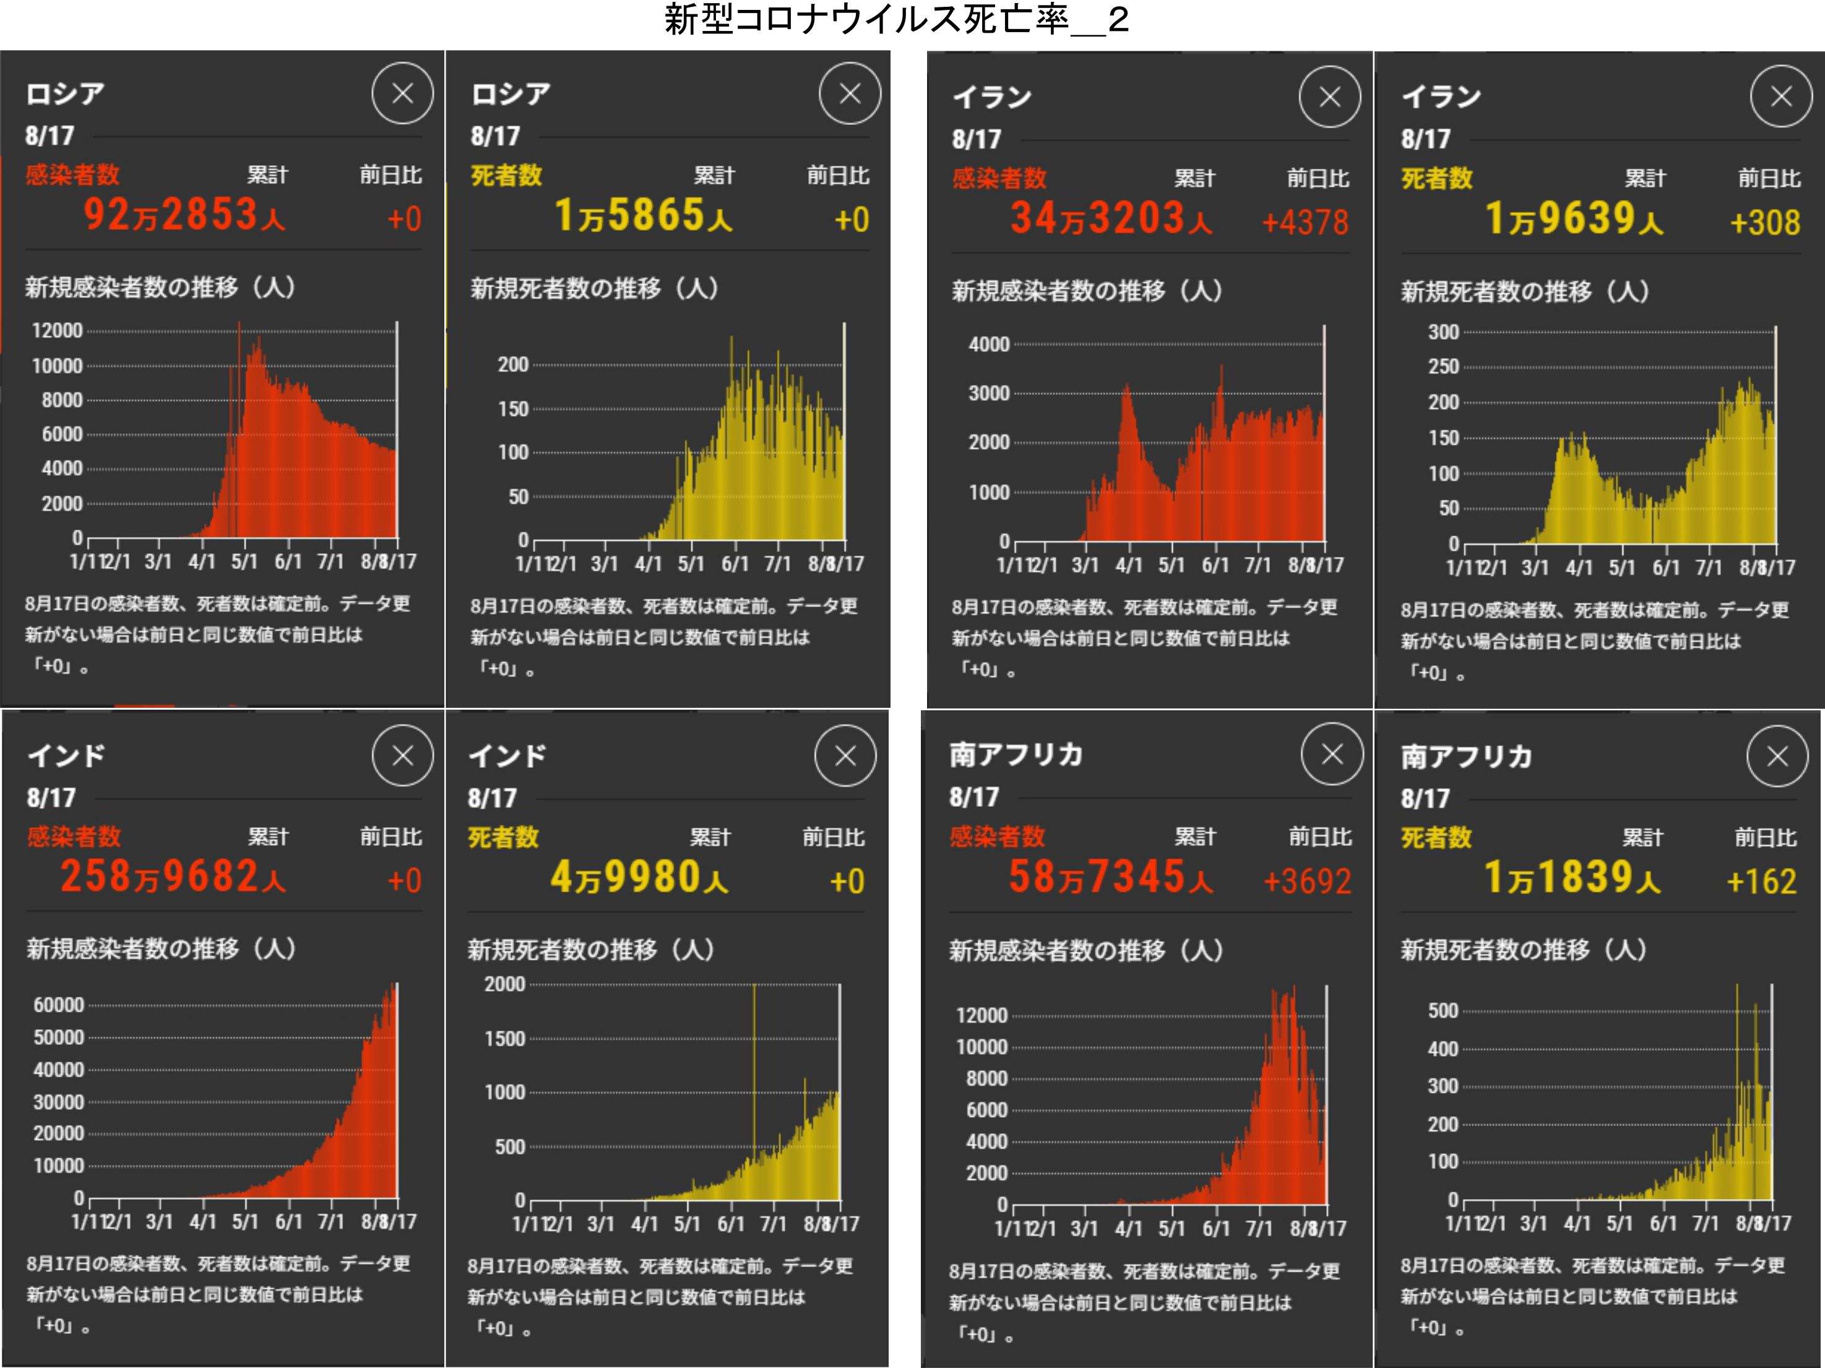Close the South Africa deaths panel

1777,756
